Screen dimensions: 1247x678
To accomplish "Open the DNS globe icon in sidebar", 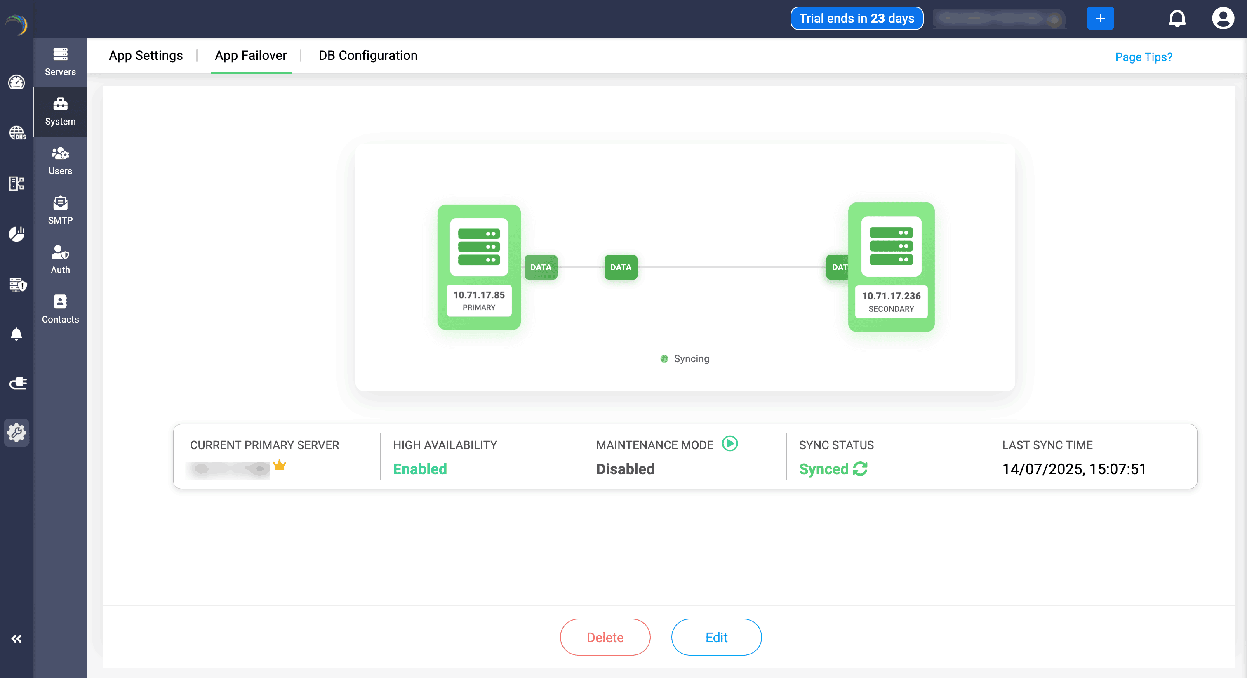I will (x=17, y=133).
